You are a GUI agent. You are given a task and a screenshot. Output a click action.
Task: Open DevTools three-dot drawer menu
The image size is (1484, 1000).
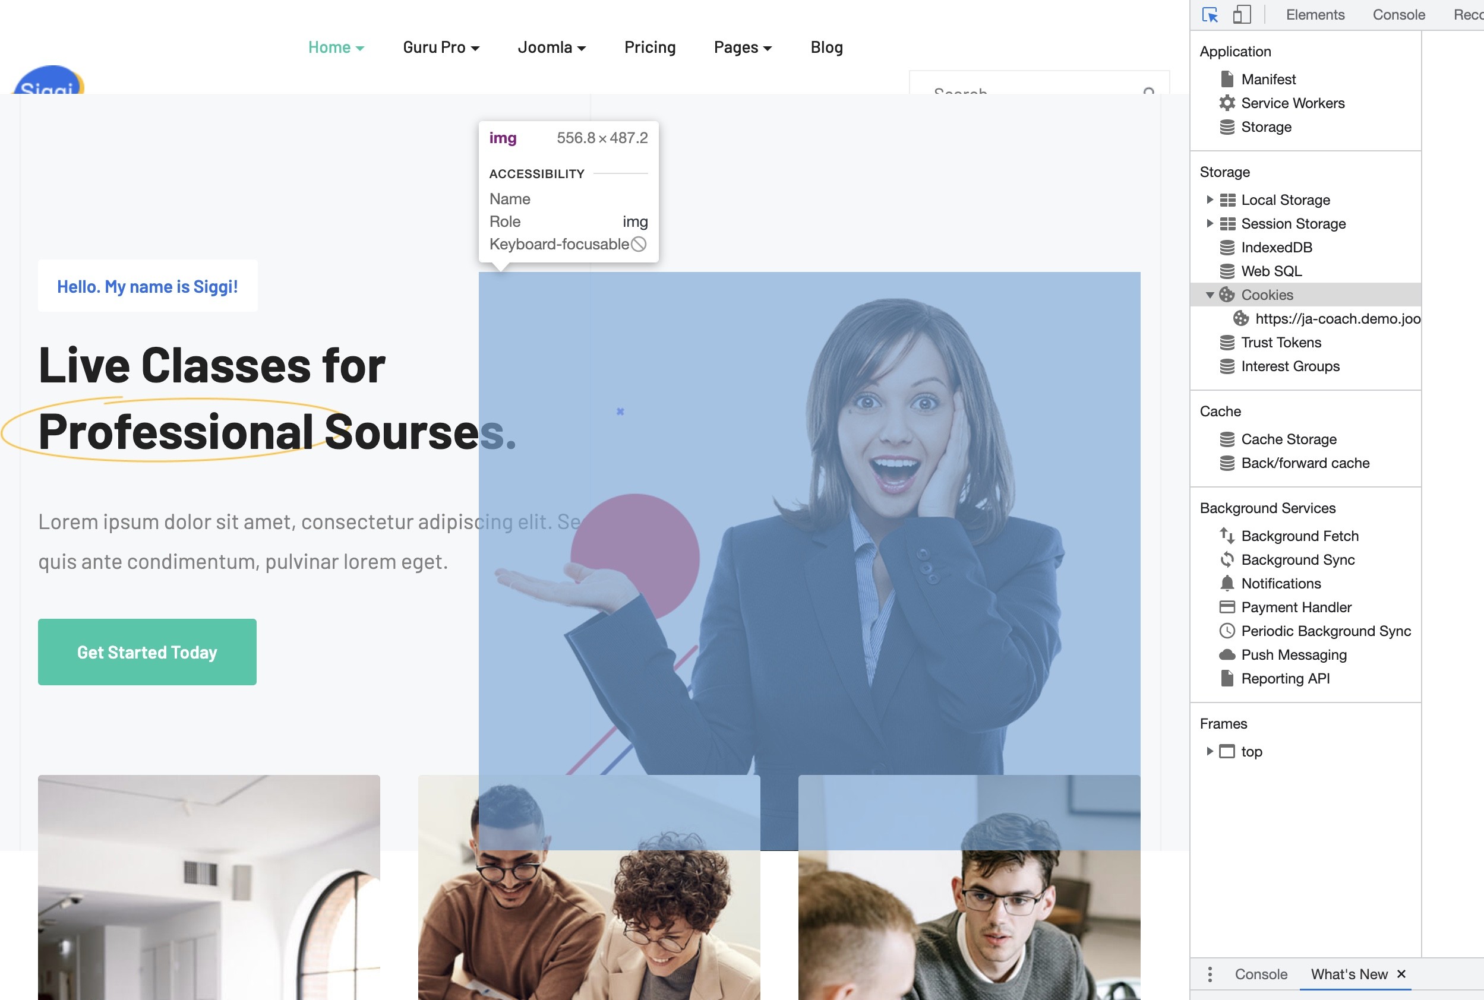[1210, 974]
